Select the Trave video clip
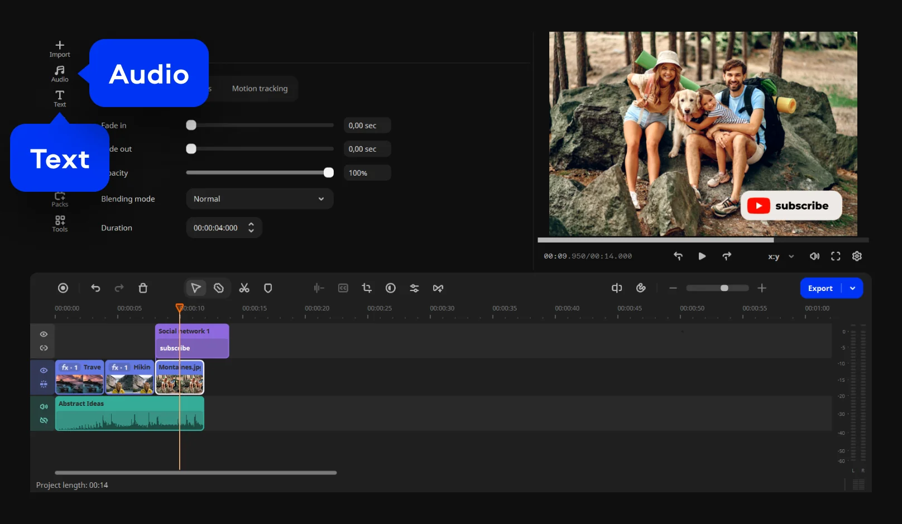 80,377
